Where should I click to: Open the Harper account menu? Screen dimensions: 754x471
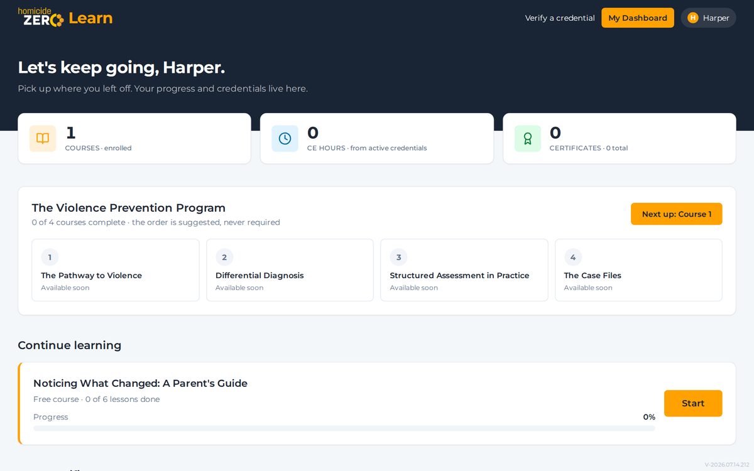coord(708,18)
